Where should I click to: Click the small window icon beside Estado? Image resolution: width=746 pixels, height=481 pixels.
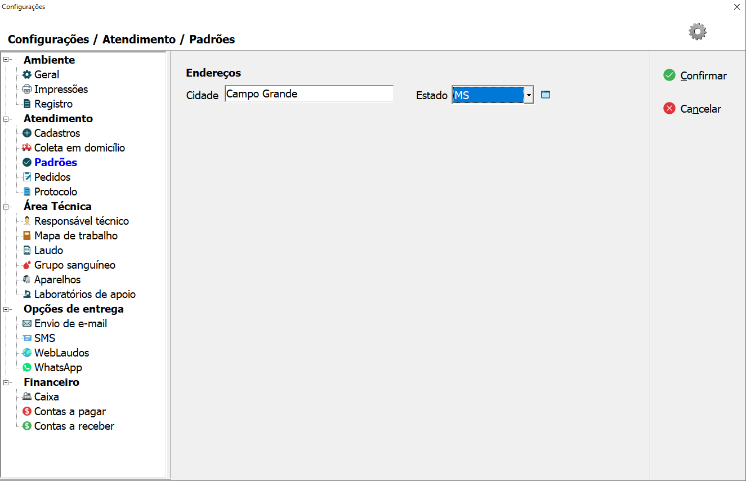[x=545, y=95]
